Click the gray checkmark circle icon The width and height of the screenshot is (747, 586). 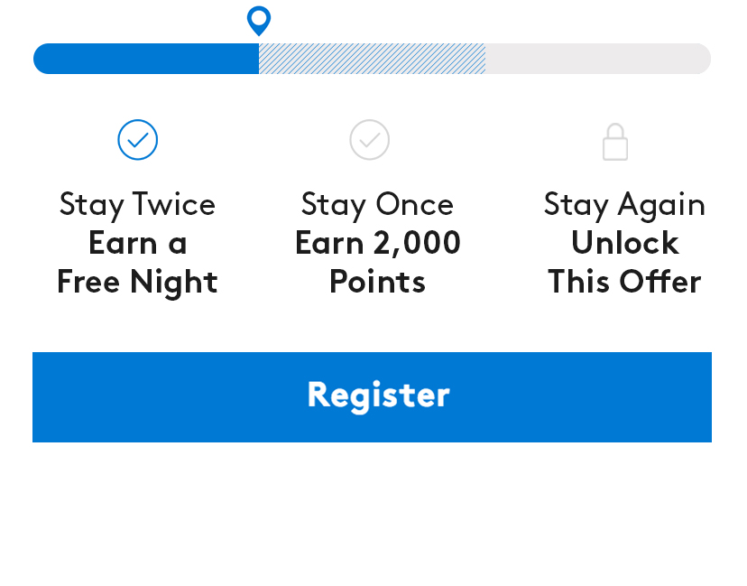(370, 140)
